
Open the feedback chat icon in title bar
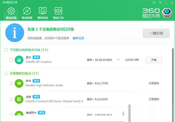tap(154, 3)
